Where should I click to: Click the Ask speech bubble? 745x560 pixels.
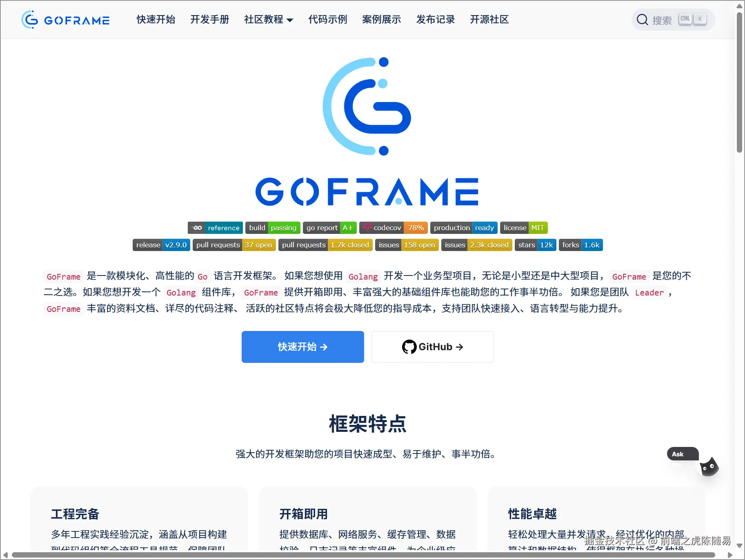tap(683, 454)
